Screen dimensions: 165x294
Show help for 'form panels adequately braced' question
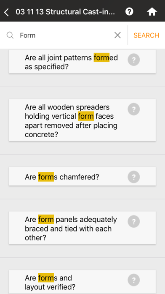coord(133,221)
